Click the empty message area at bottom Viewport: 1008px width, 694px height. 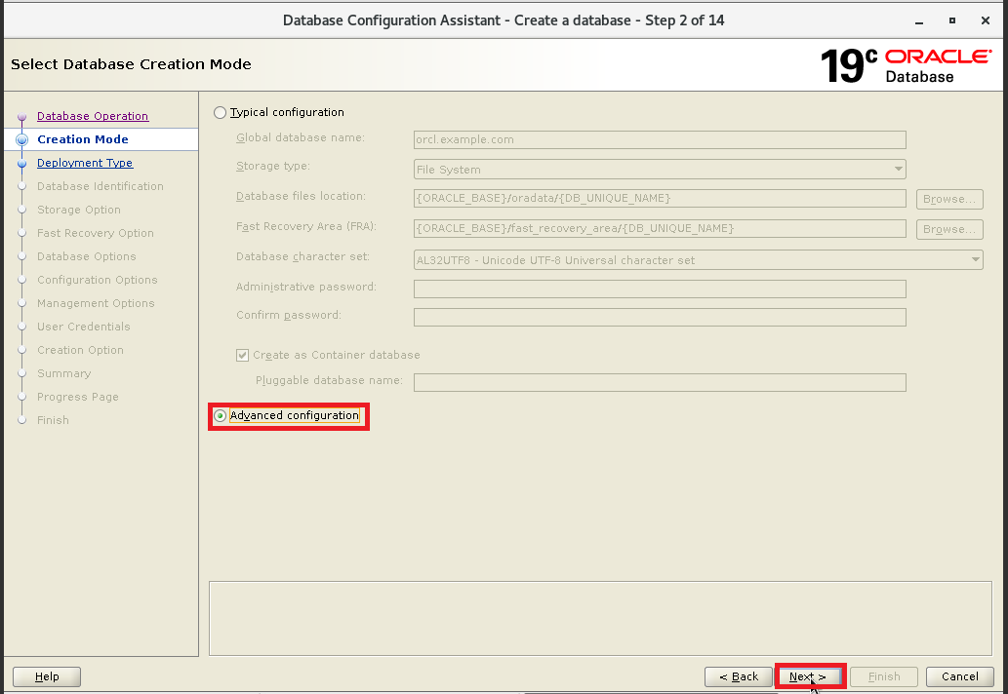(x=600, y=618)
